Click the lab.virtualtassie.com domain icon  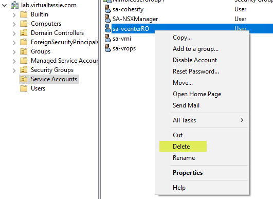coord(14,5)
